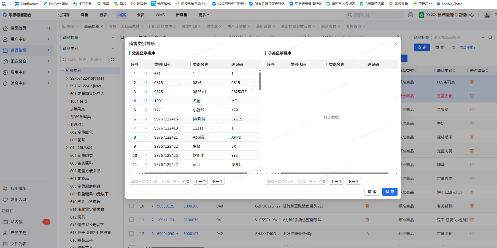
Task: Open the browser apps grid icon
Action: click(4, 4)
